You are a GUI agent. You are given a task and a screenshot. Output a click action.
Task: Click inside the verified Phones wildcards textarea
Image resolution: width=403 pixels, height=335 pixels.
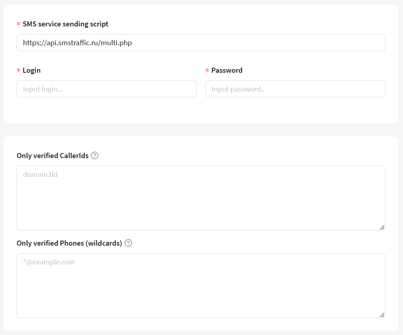201,286
